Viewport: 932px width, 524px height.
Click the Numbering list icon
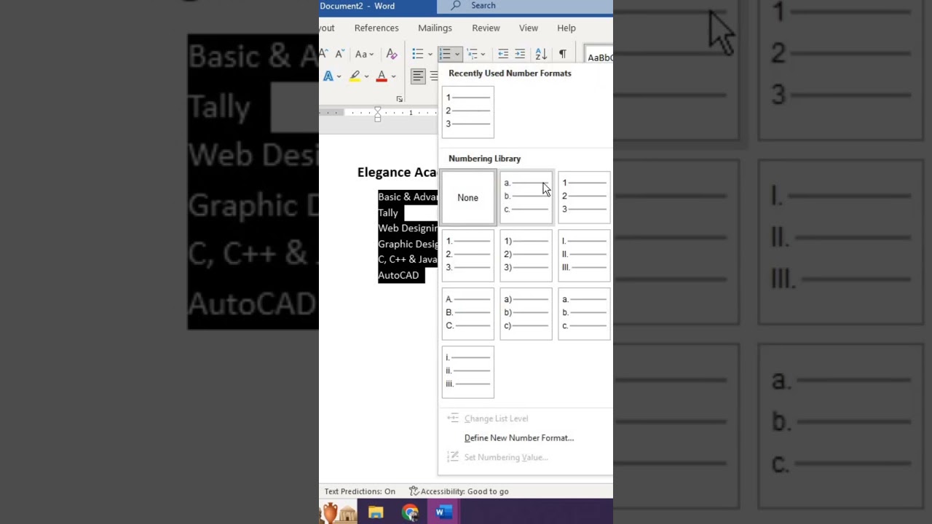click(444, 54)
